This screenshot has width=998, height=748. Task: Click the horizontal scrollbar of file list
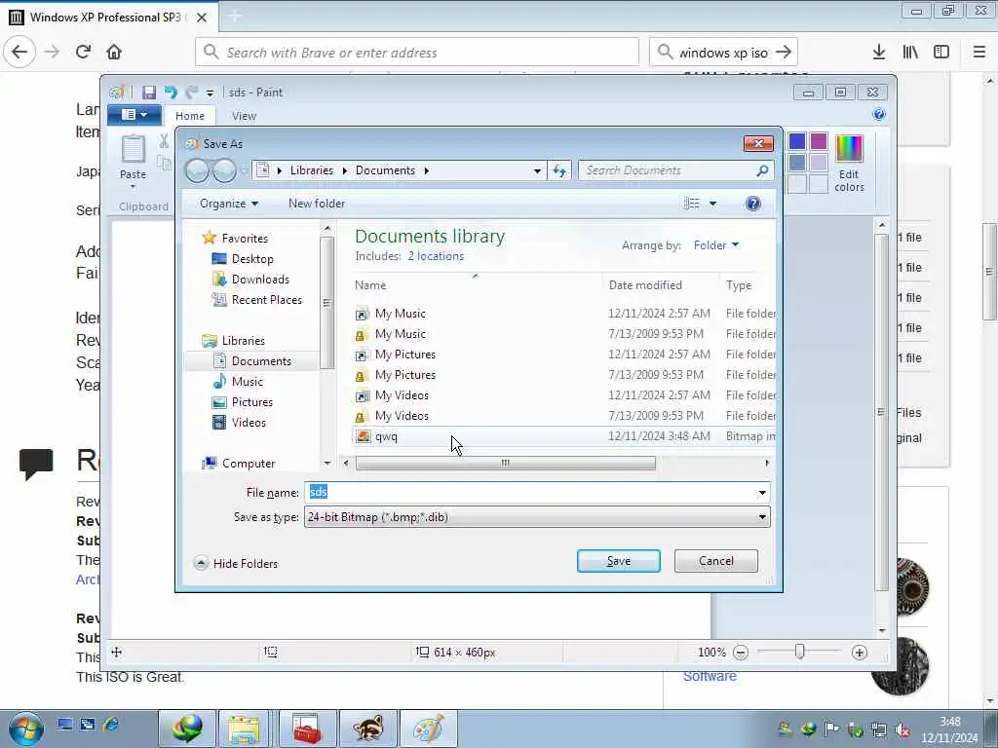point(506,463)
